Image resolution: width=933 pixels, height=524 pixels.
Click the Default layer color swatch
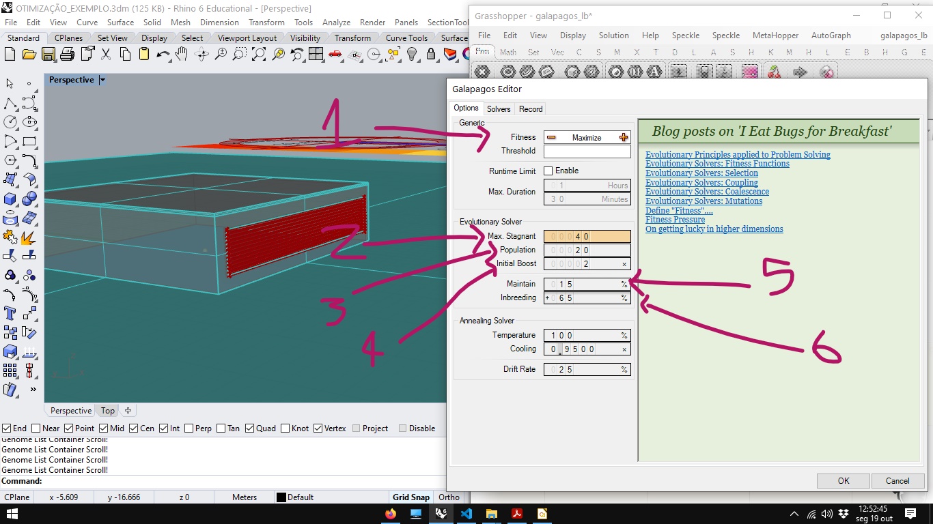coord(281,497)
